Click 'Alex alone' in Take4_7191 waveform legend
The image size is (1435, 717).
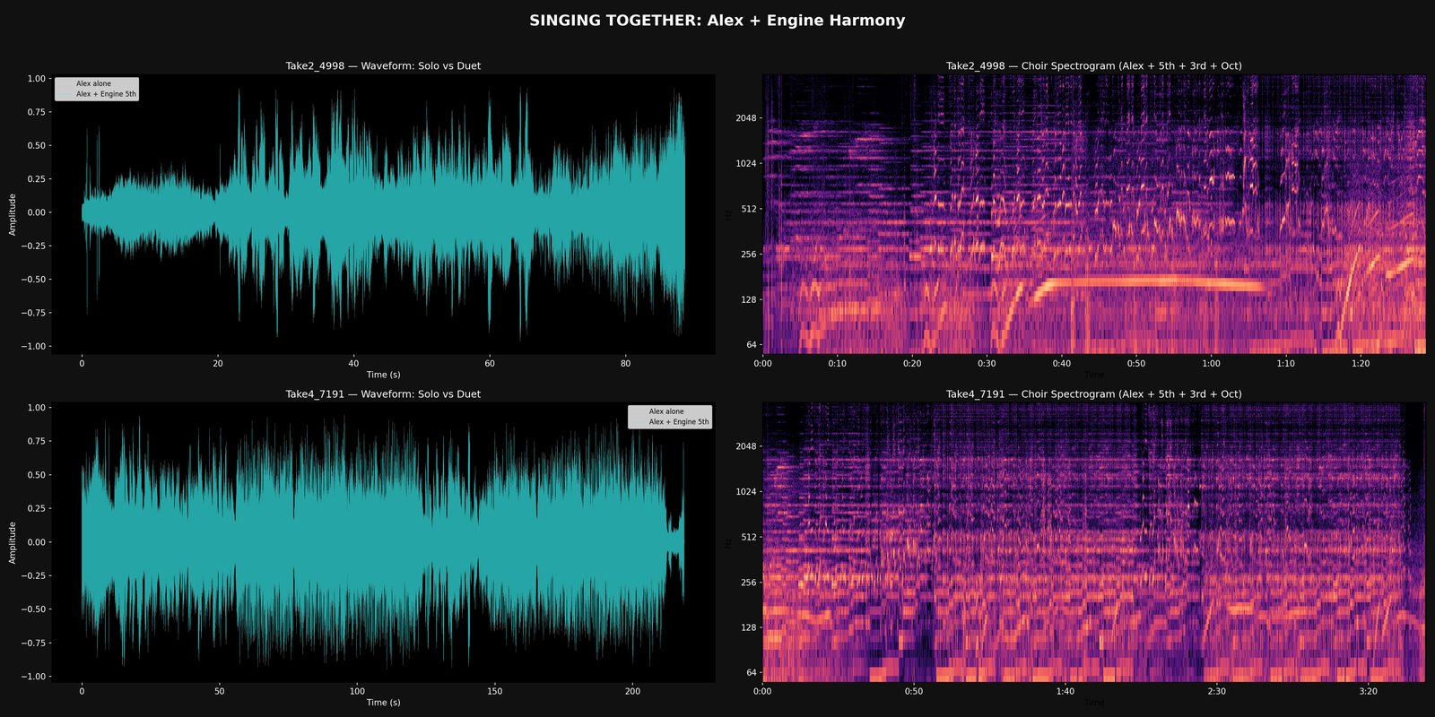pos(666,411)
